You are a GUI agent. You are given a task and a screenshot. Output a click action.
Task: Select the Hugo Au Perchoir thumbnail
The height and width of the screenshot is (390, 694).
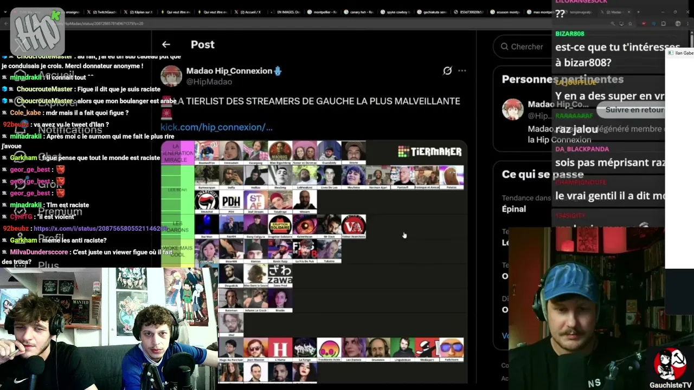232,349
